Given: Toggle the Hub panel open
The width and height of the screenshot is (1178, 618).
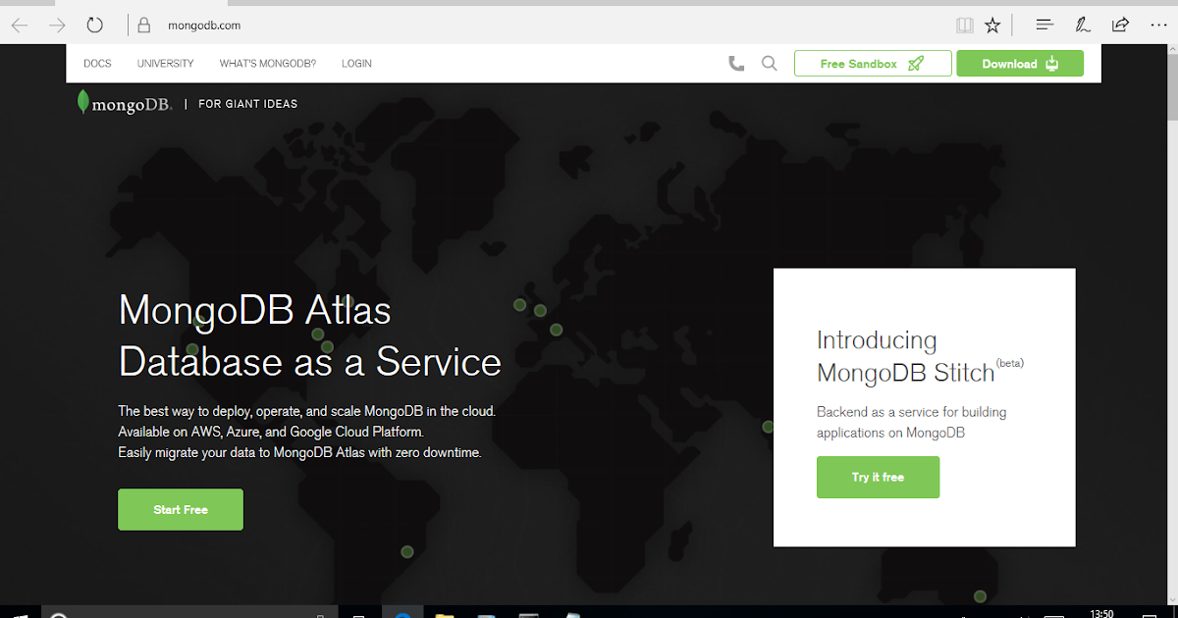Looking at the screenshot, I should (1044, 25).
